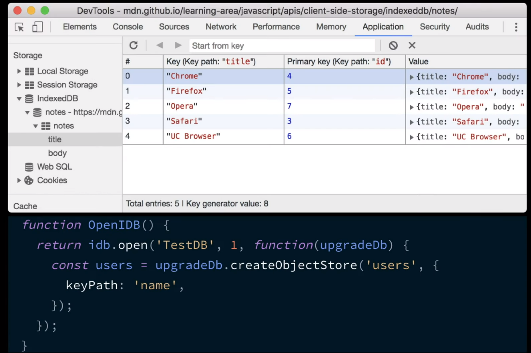Select Web SQL in the storage sidebar

click(x=54, y=167)
